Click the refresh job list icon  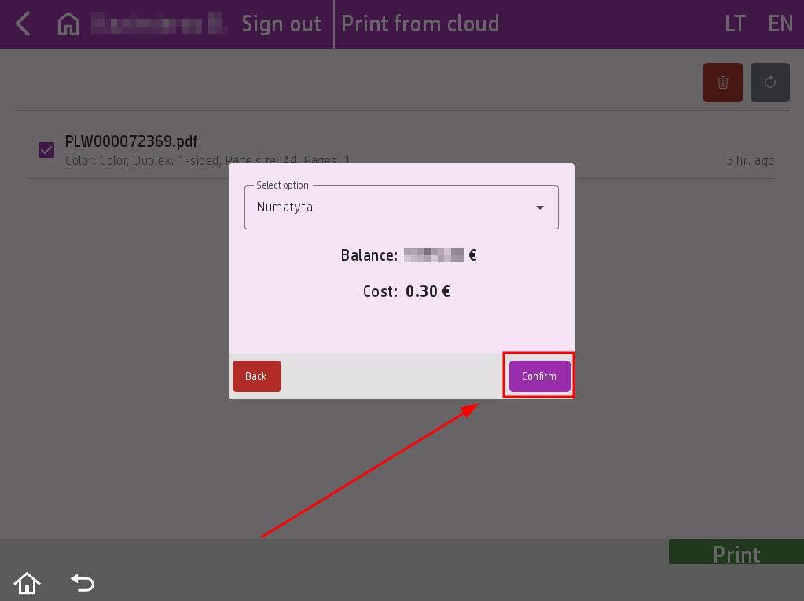click(x=769, y=82)
